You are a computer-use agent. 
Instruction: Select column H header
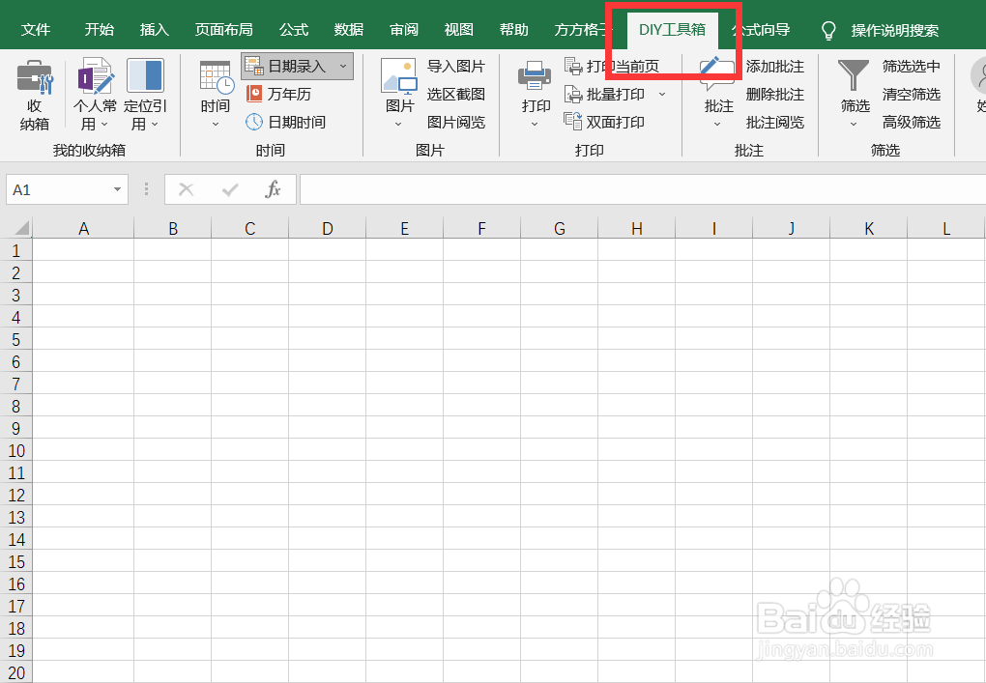point(636,228)
